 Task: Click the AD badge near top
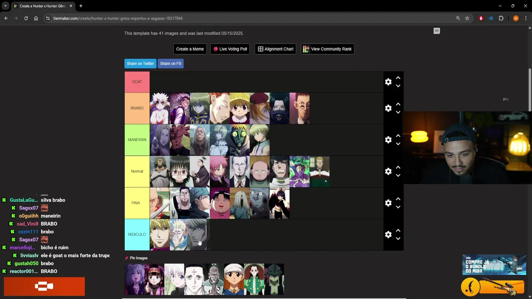pos(437,31)
